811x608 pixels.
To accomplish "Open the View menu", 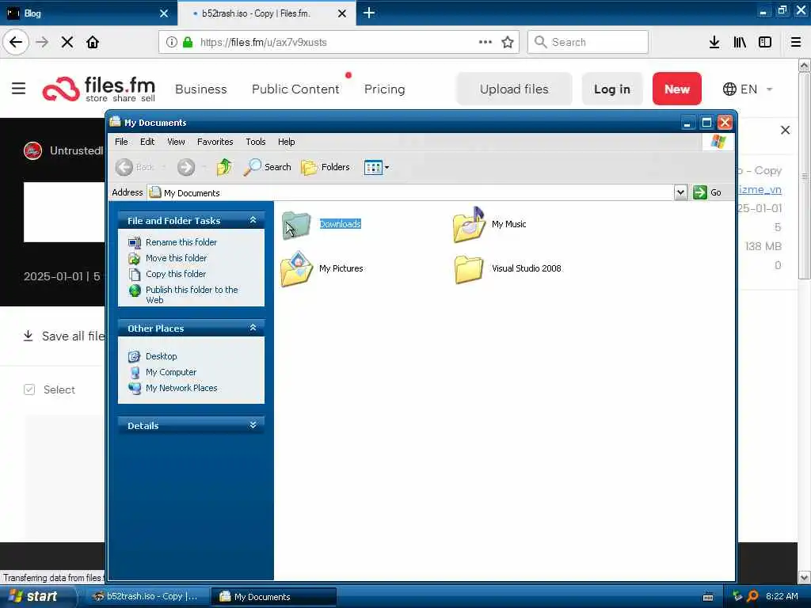I will (x=176, y=142).
